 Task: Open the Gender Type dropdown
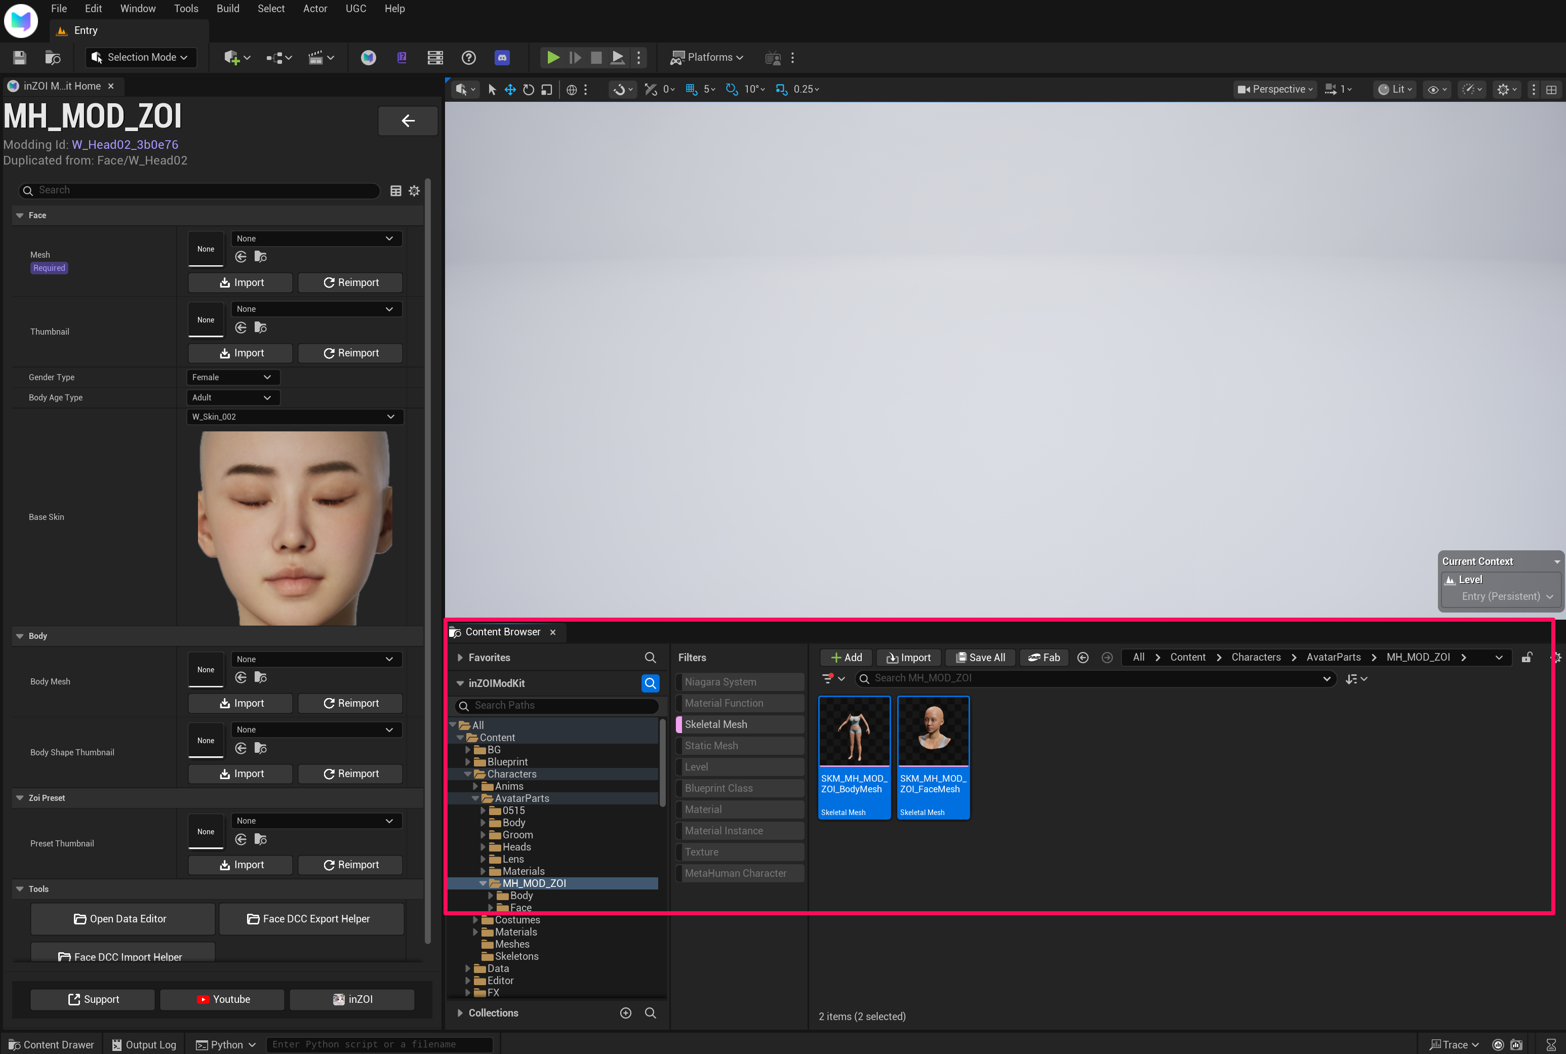[232, 378]
